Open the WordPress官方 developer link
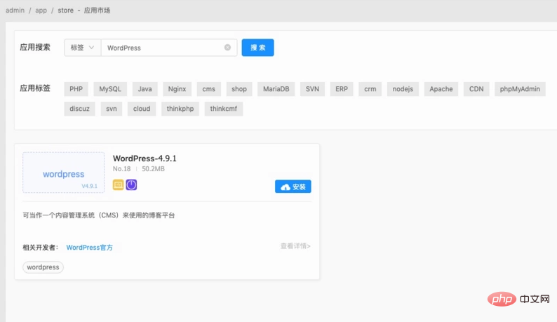Screen dimensions: 557x322 click(x=89, y=248)
